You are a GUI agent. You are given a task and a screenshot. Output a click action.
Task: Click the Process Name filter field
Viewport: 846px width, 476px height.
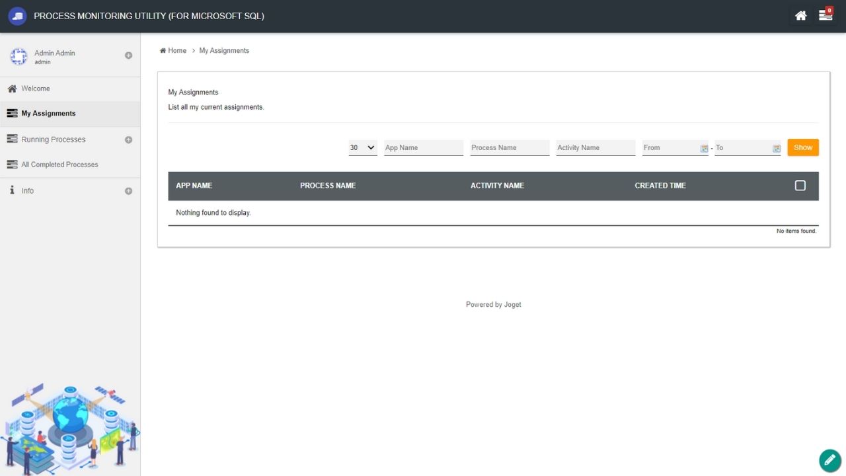[x=509, y=148]
